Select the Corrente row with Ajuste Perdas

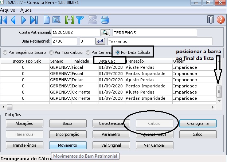[x=108, y=92]
